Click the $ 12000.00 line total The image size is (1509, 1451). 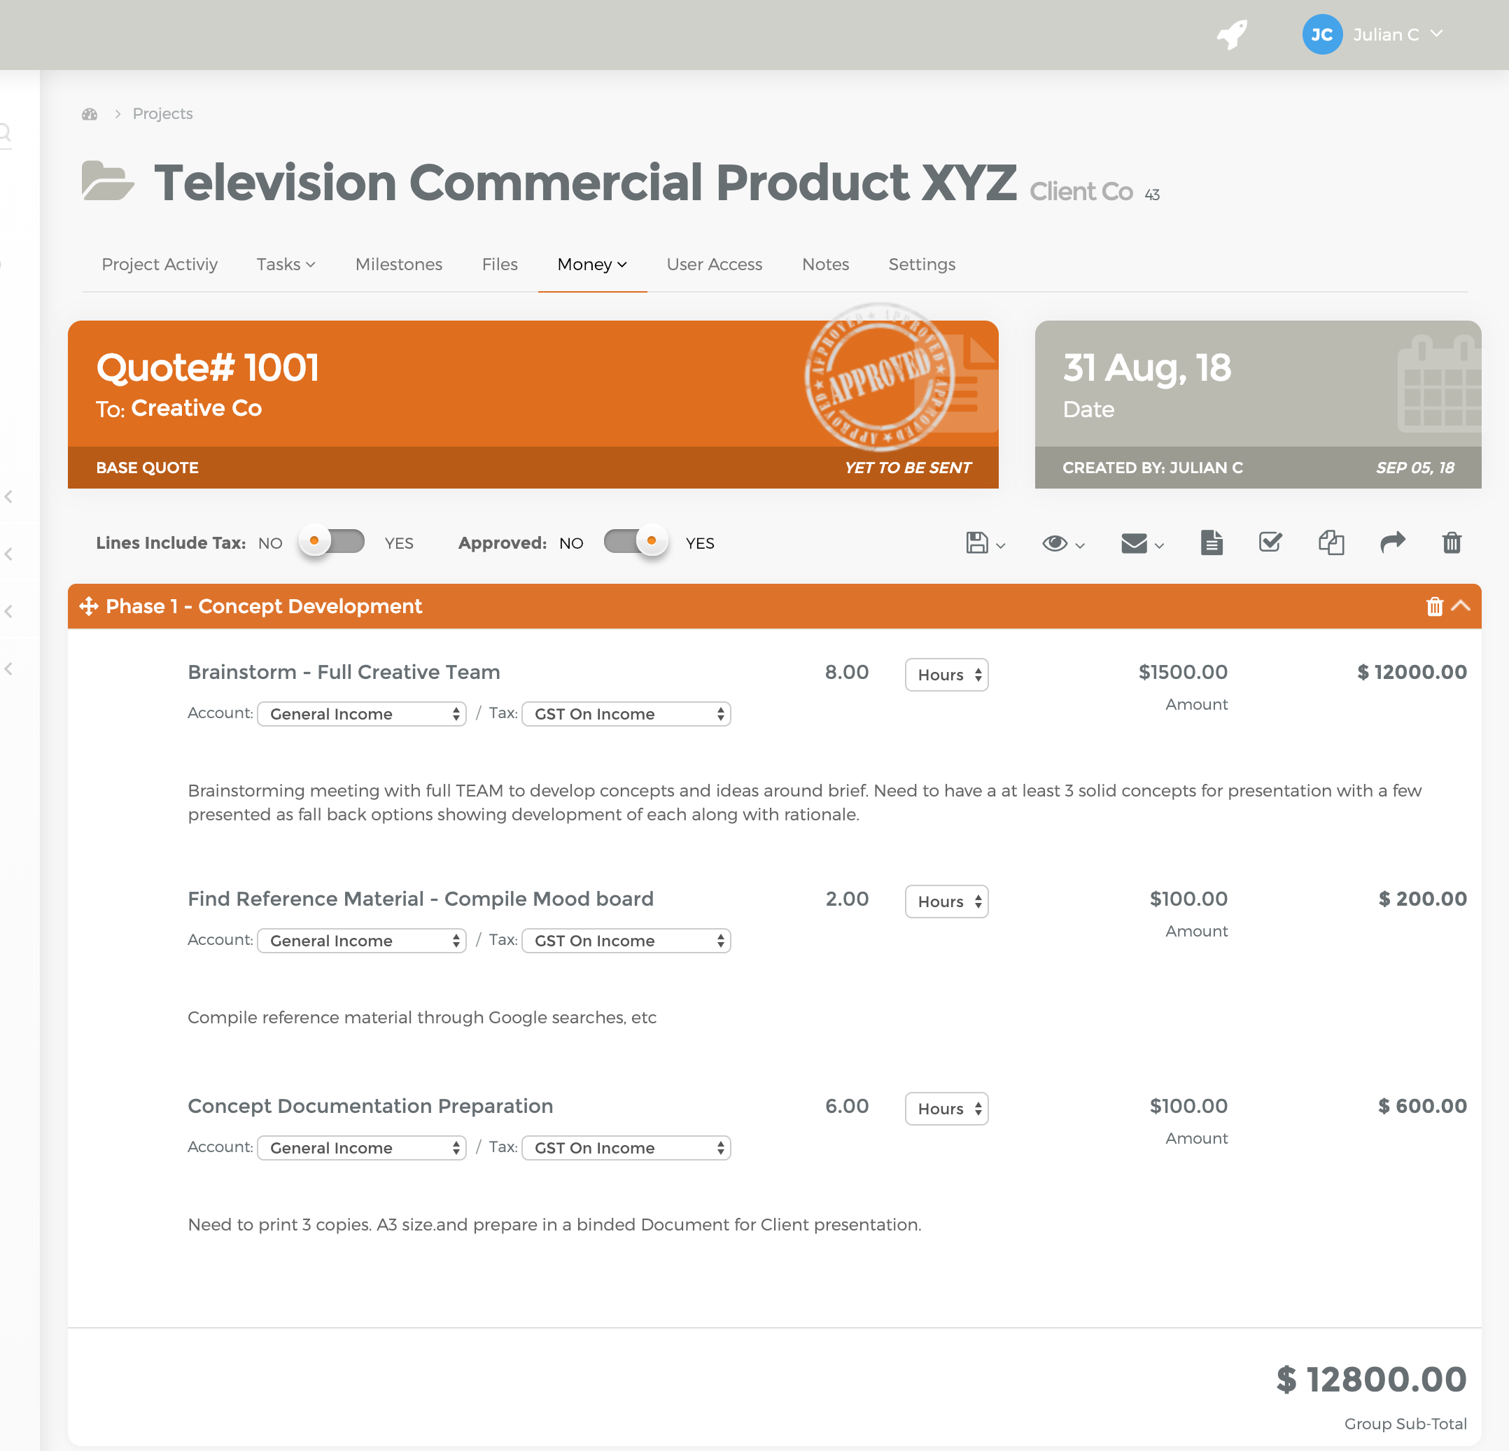(x=1412, y=672)
